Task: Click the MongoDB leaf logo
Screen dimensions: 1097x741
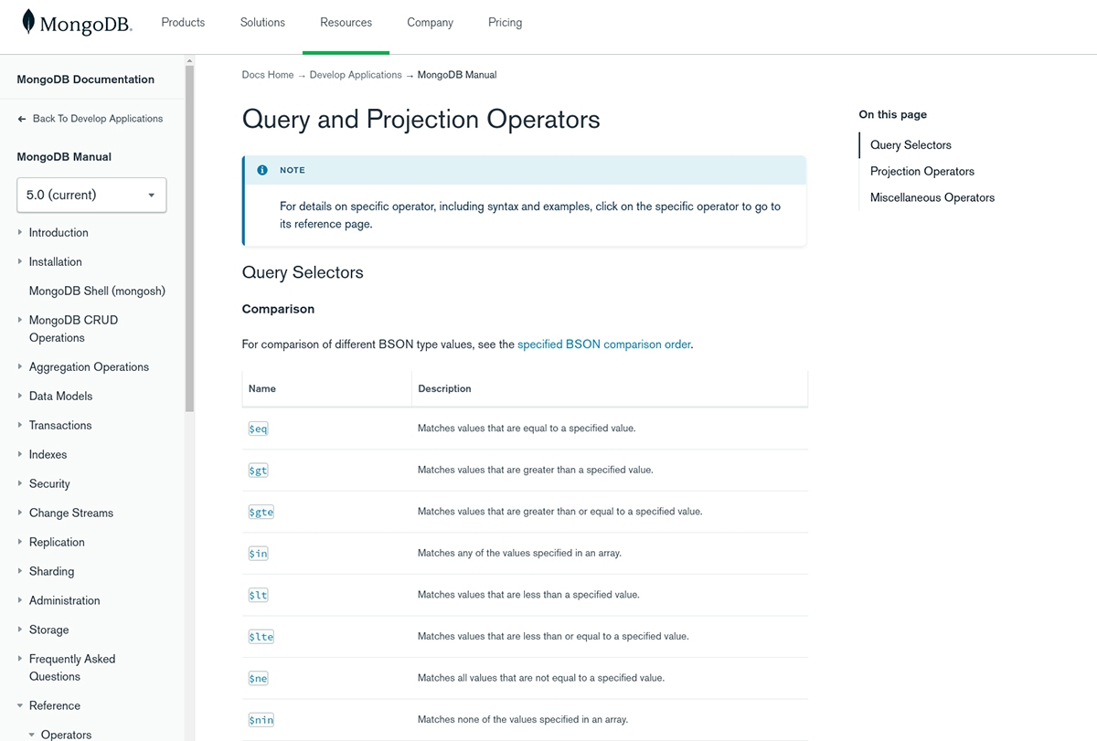Action: click(29, 22)
